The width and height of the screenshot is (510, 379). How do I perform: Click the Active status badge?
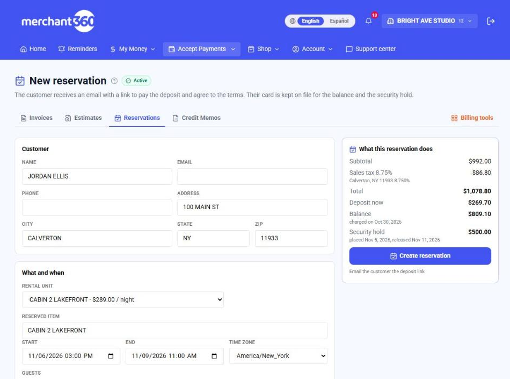point(136,81)
